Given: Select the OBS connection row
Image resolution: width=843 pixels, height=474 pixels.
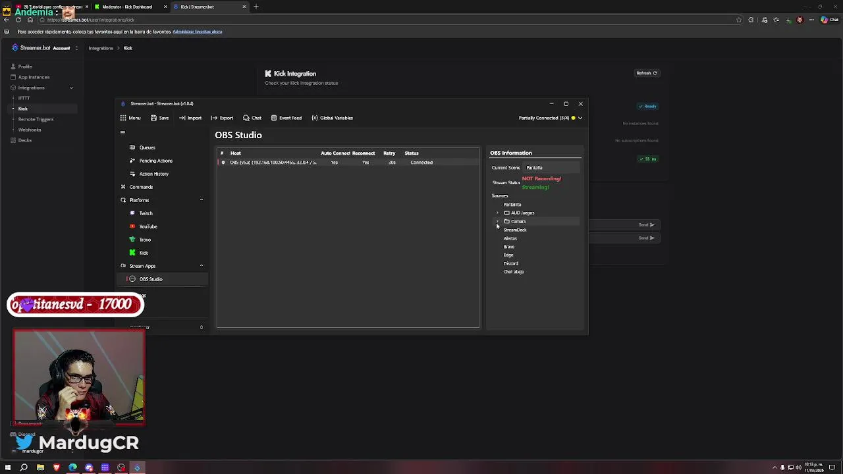Looking at the screenshot, I should pos(348,163).
